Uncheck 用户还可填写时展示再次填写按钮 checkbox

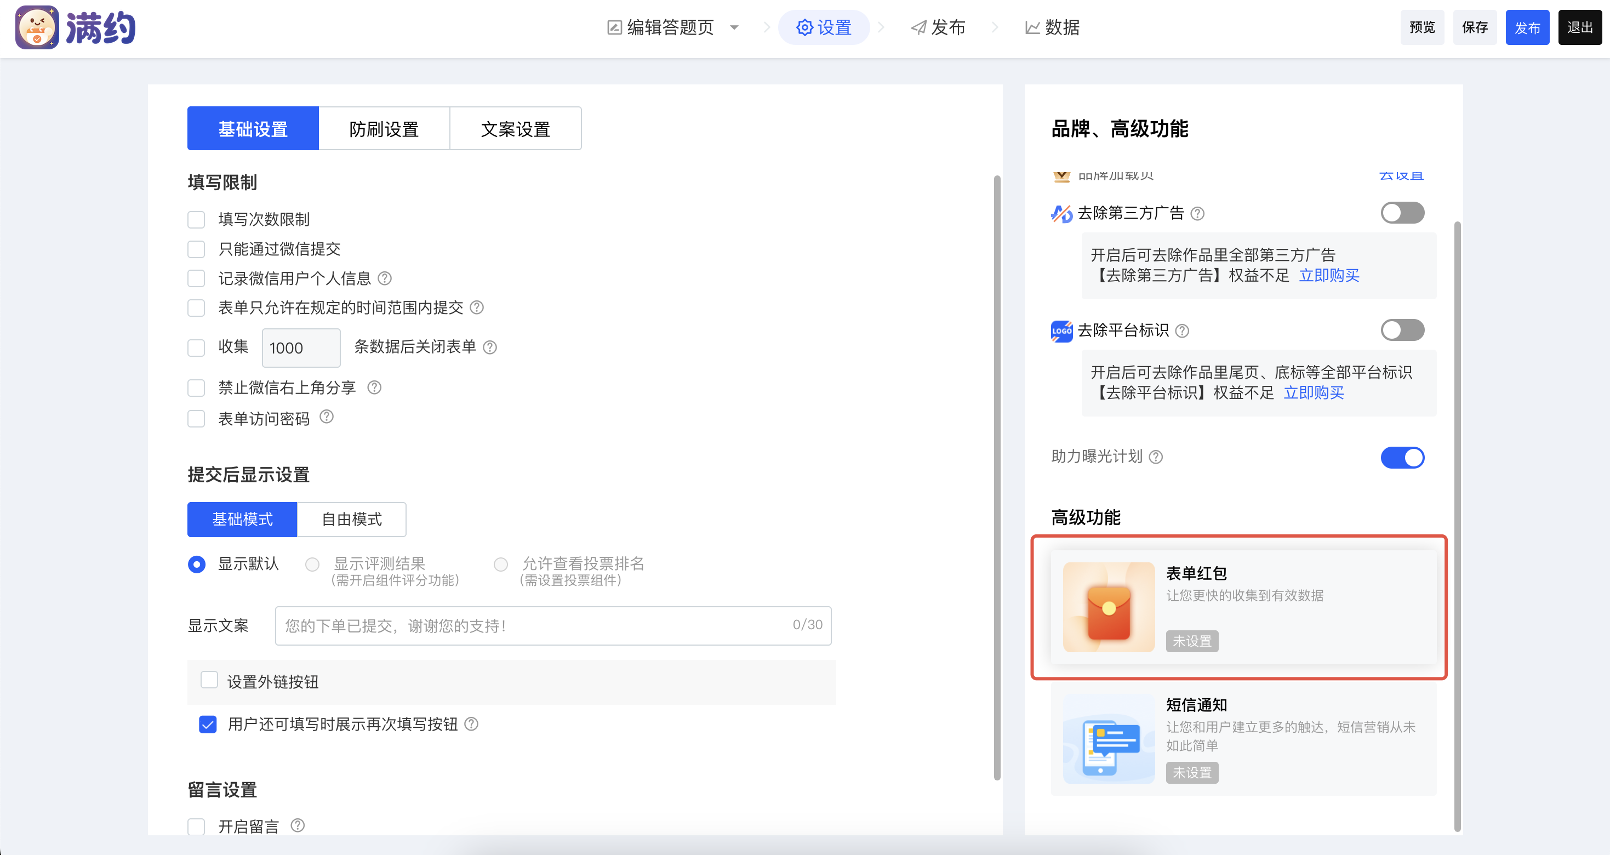coord(208,725)
